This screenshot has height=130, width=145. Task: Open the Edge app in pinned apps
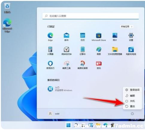50,37
